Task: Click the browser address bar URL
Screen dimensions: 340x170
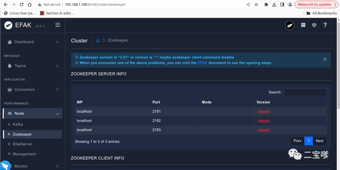Action: click(95, 4)
